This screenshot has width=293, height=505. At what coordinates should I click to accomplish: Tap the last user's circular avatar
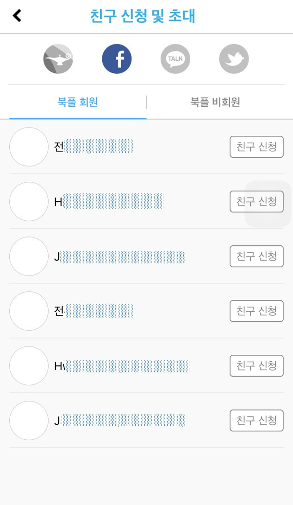pos(28,420)
